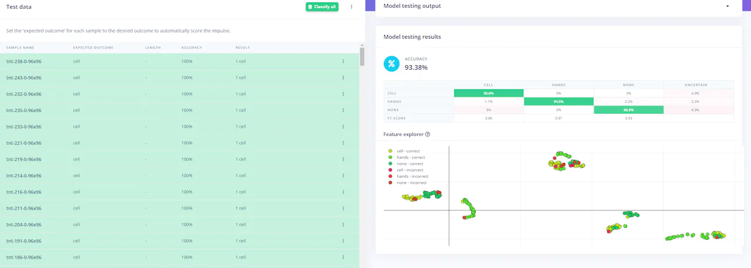The width and height of the screenshot is (751, 268).
Task: Select sample tnt-238-0-96x96
Action: (23, 61)
